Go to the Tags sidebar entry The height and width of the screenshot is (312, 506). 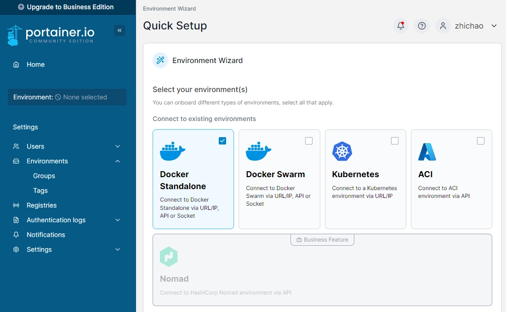pos(40,191)
